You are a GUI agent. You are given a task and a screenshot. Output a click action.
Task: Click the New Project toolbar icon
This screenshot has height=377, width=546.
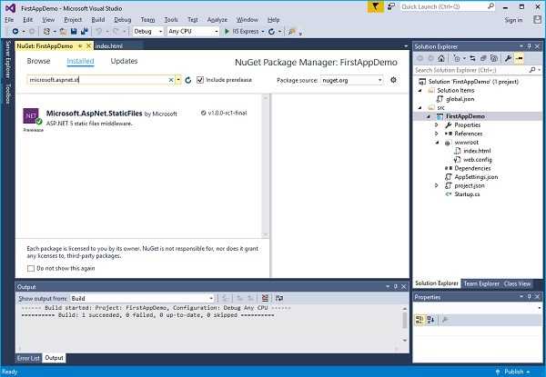pyautogui.click(x=46, y=31)
